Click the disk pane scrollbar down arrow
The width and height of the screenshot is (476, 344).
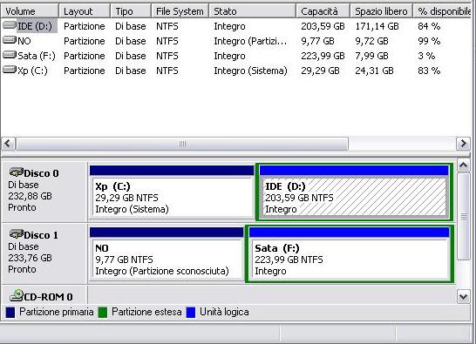(x=463, y=297)
